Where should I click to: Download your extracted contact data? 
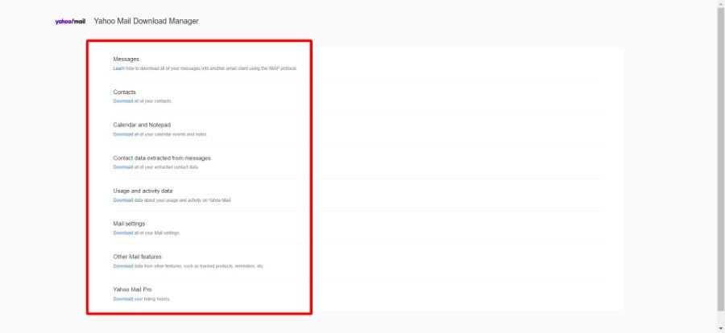point(123,167)
